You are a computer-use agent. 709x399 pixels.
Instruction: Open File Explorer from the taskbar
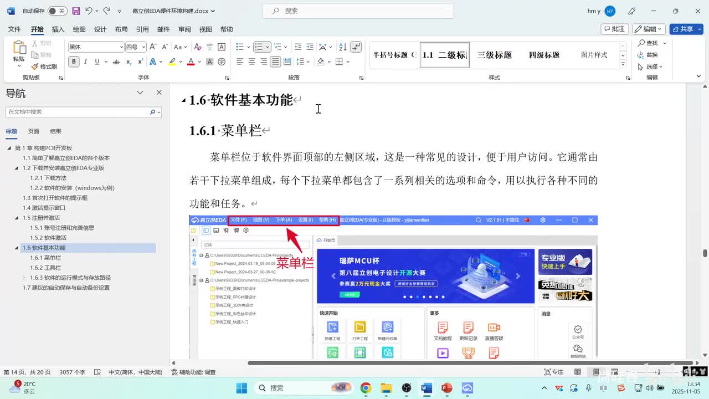pos(386,388)
